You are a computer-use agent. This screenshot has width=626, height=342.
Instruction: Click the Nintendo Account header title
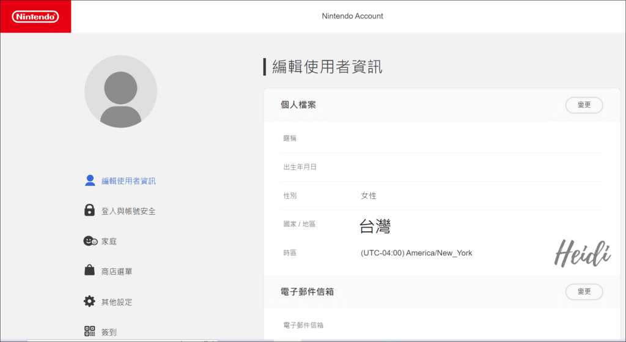(353, 16)
